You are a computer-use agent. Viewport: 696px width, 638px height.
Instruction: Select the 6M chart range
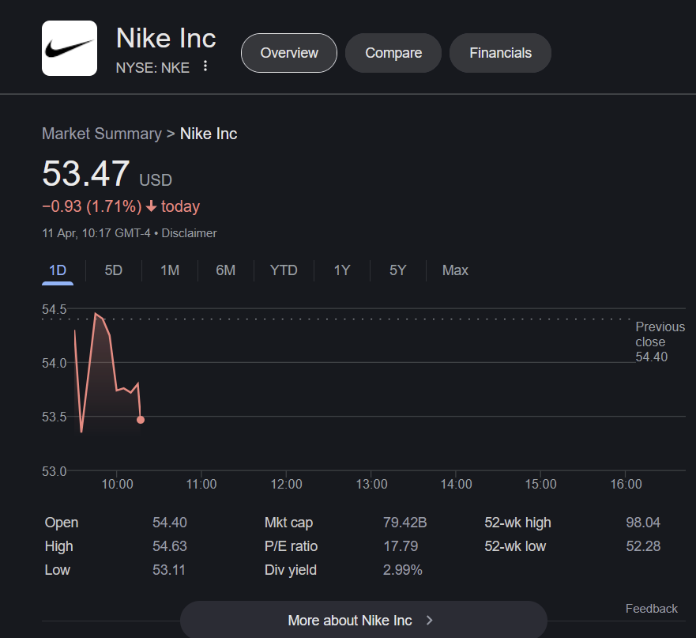pyautogui.click(x=225, y=270)
